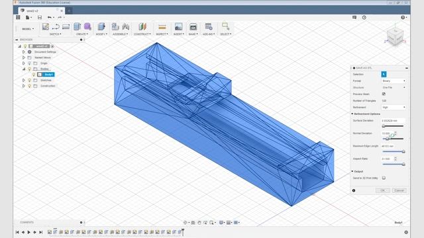The image size is (424, 238).
Task: Open the Help question mark menu
Action: coord(403,17)
